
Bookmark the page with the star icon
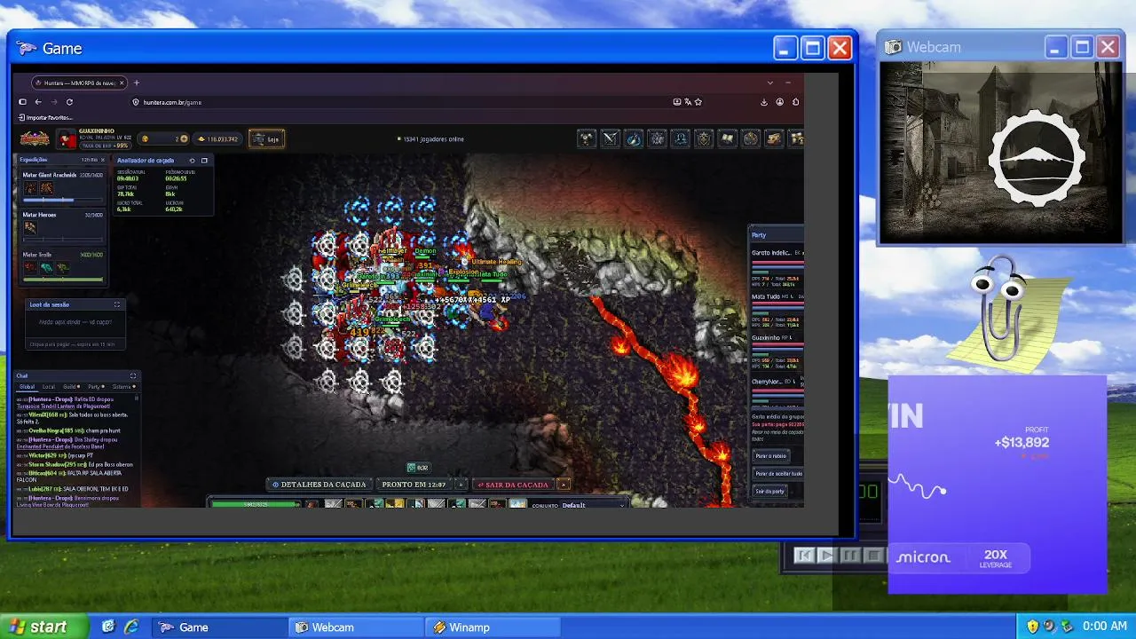(x=698, y=102)
